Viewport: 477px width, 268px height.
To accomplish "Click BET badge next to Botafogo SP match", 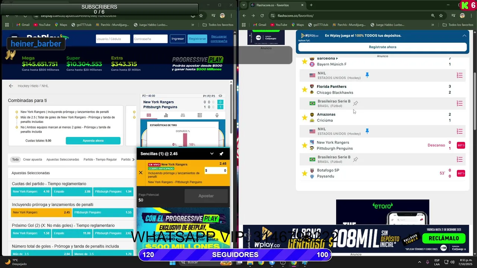I will point(461,173).
